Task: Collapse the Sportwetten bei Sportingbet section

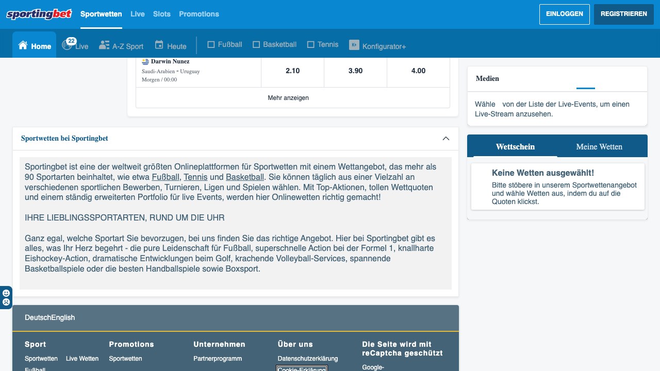Action: pyautogui.click(x=446, y=139)
